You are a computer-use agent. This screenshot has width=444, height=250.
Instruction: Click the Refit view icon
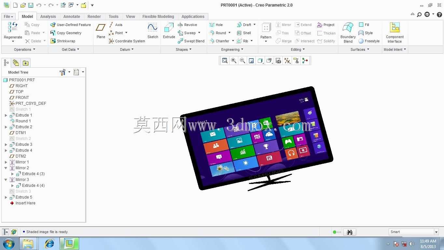[225, 61]
